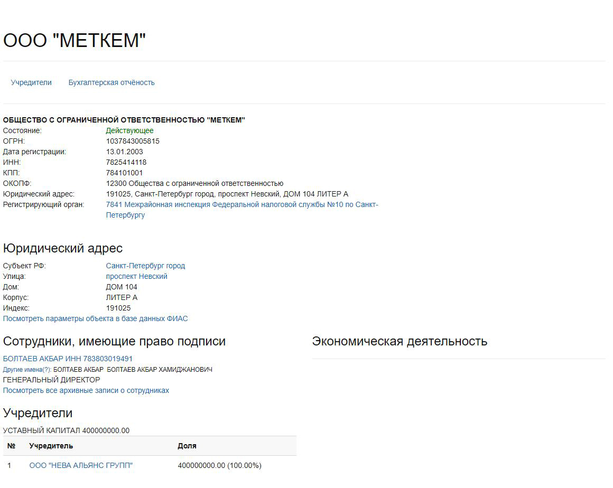This screenshot has width=613, height=488.
Task: Click the registration date 13.01.2003
Action: [x=124, y=152]
